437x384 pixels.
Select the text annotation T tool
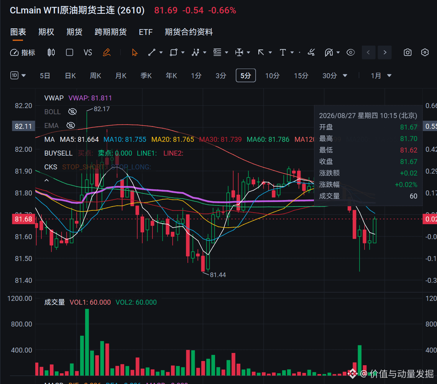(283, 53)
